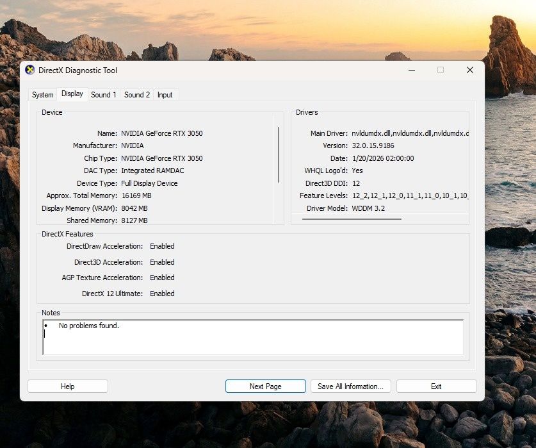The image size is (536, 448).
Task: Open the Sound 1 tab
Action: click(x=104, y=95)
